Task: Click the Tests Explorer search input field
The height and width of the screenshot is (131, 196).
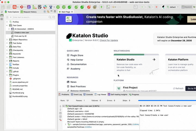Action: (30, 17)
